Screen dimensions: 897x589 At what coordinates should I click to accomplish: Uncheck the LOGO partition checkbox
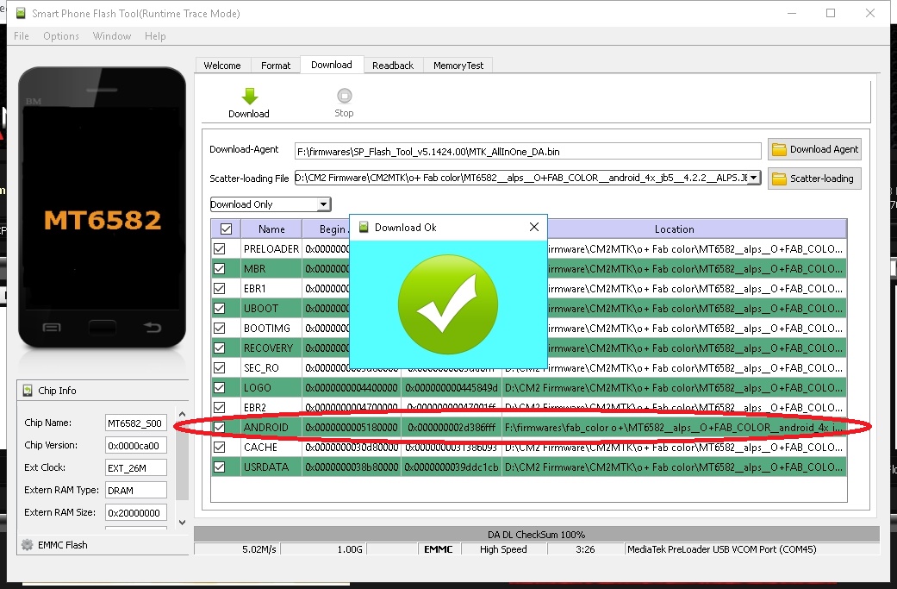(x=219, y=387)
